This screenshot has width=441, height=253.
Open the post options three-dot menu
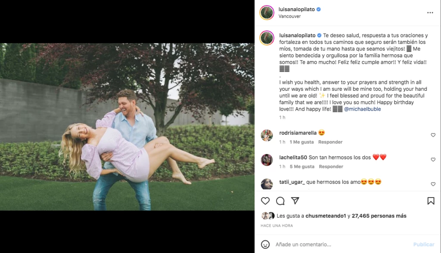[x=430, y=12]
